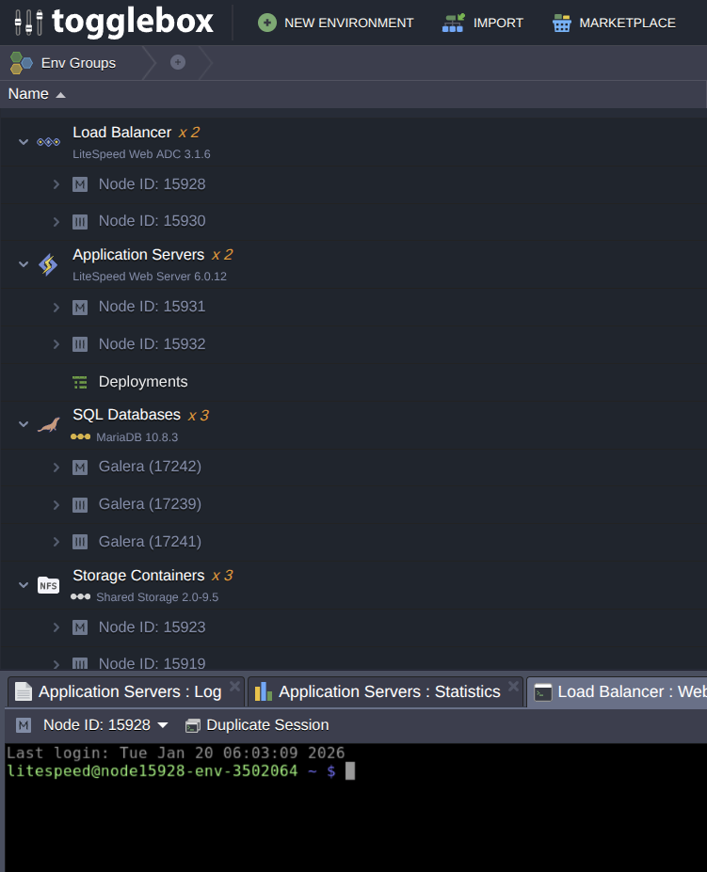Select the Application Servers layer title
Viewport: 707px width, 872px height.
coord(138,255)
